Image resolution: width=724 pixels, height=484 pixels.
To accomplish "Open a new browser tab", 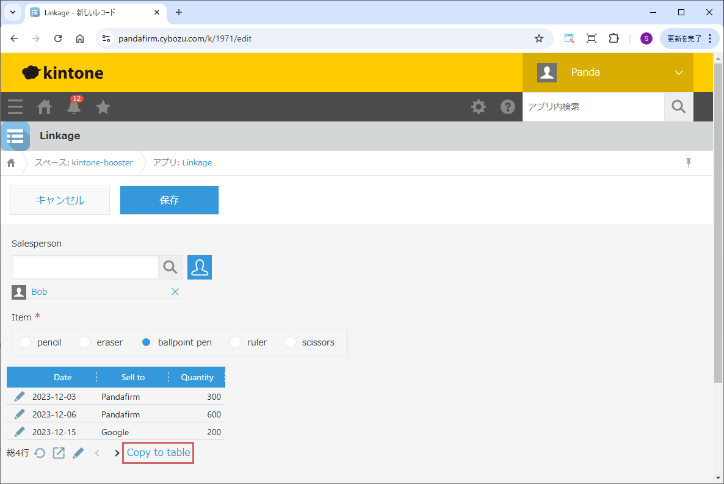I will [x=179, y=13].
